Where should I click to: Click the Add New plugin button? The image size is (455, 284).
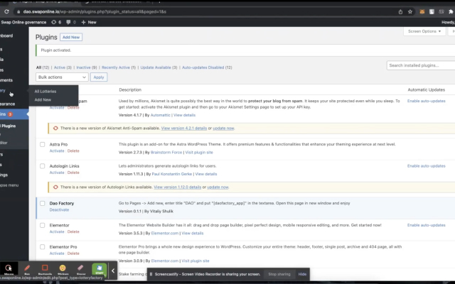pos(71,36)
